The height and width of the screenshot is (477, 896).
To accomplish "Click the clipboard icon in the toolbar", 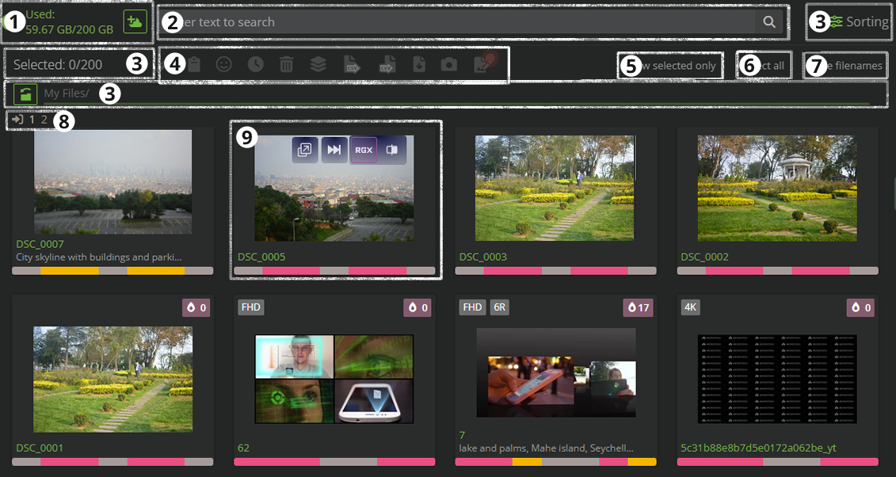I will click(x=193, y=65).
